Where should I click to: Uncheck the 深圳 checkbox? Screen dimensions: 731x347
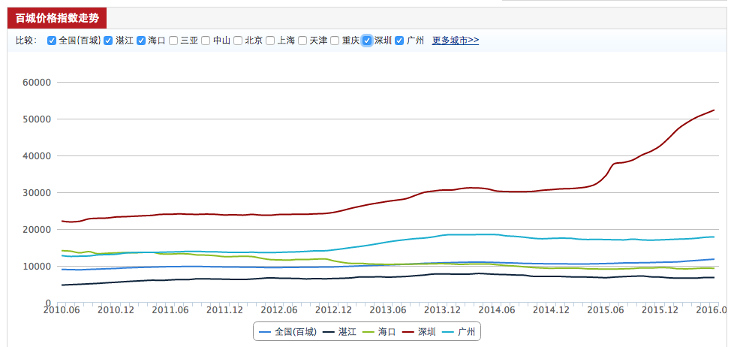coord(367,41)
